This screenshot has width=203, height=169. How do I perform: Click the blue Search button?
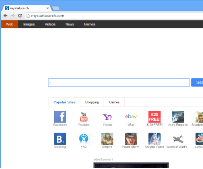pos(197,82)
